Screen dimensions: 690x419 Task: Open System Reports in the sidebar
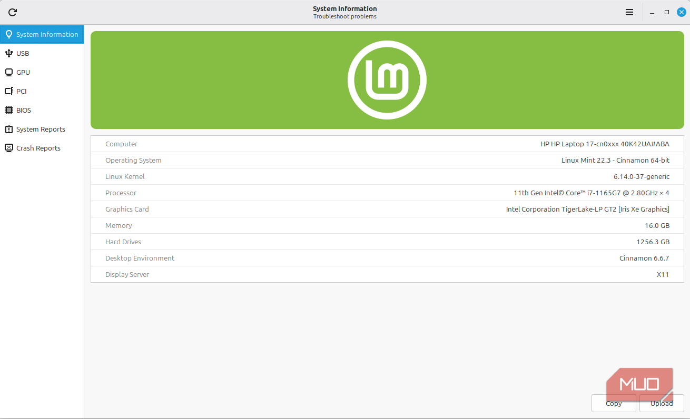coord(42,129)
